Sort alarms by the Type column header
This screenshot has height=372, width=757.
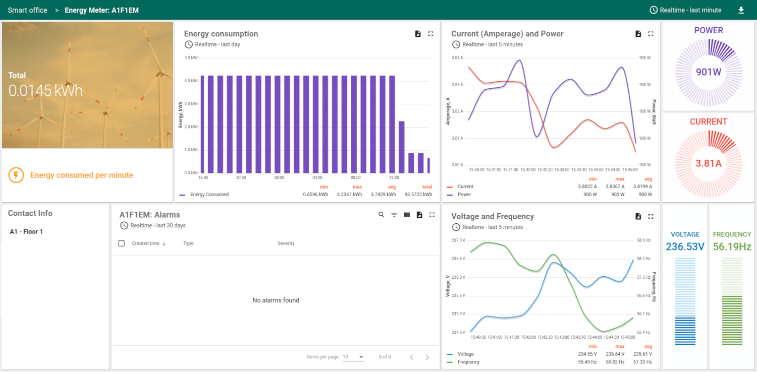click(188, 243)
